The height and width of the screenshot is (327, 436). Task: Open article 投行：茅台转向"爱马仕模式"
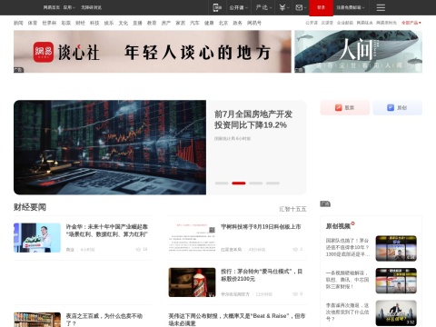point(262,275)
